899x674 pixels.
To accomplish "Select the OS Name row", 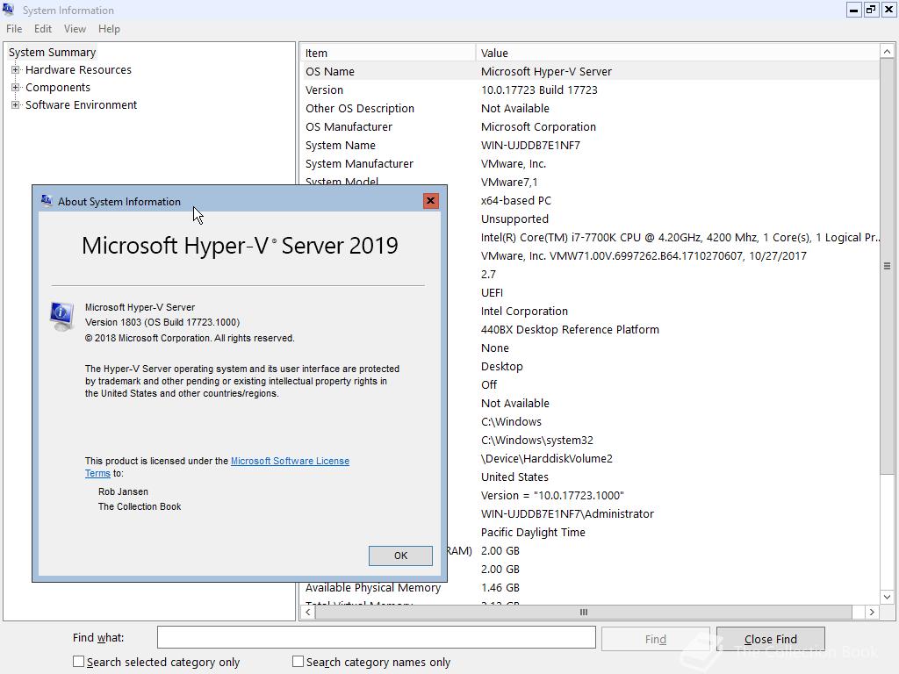I will point(590,72).
